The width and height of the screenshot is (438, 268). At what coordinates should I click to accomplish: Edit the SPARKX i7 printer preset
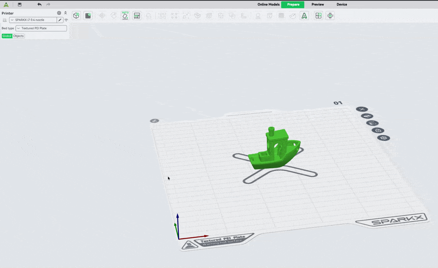[x=60, y=20]
